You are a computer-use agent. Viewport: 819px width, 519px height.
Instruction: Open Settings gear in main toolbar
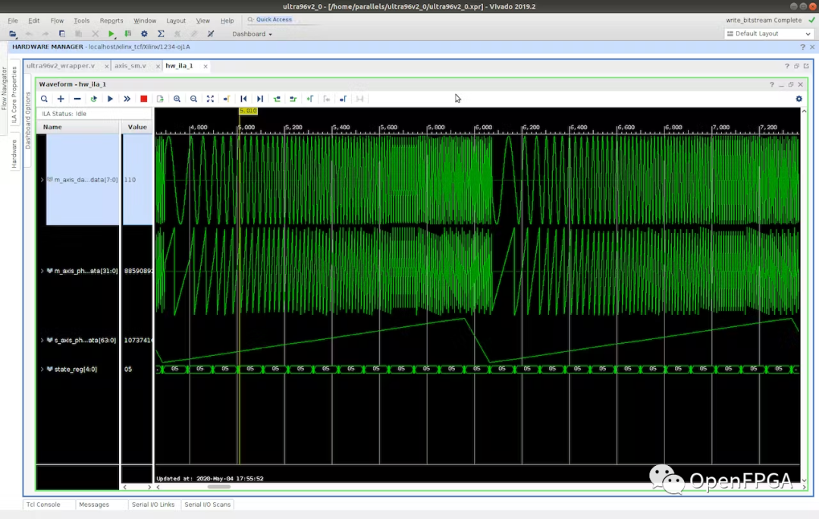click(x=144, y=34)
